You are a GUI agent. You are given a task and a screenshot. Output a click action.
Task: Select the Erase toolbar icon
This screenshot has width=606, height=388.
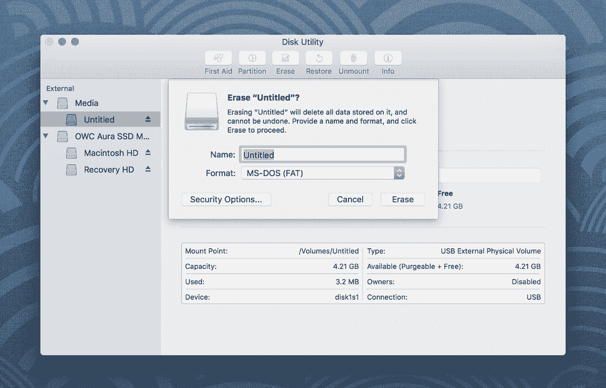pyautogui.click(x=285, y=58)
